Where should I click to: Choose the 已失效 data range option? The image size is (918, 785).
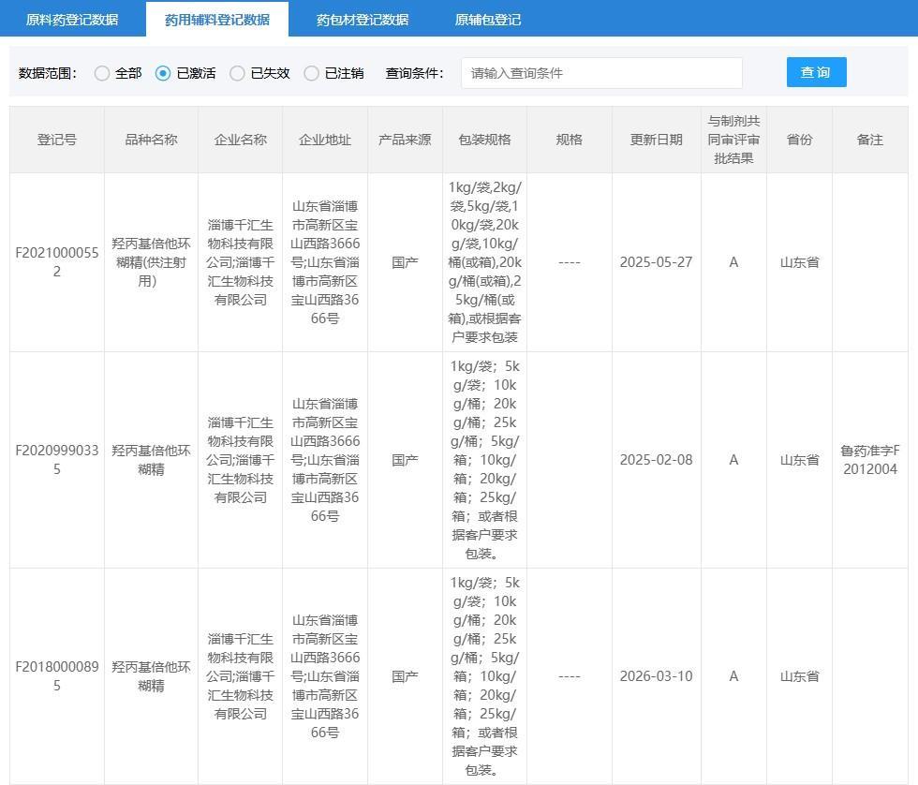238,72
